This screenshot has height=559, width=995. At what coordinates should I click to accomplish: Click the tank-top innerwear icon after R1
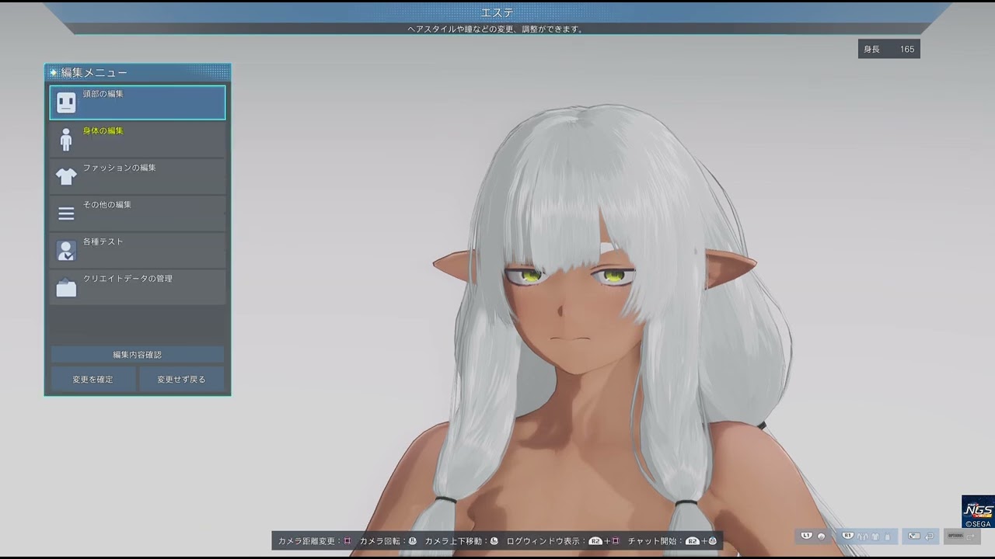(887, 536)
